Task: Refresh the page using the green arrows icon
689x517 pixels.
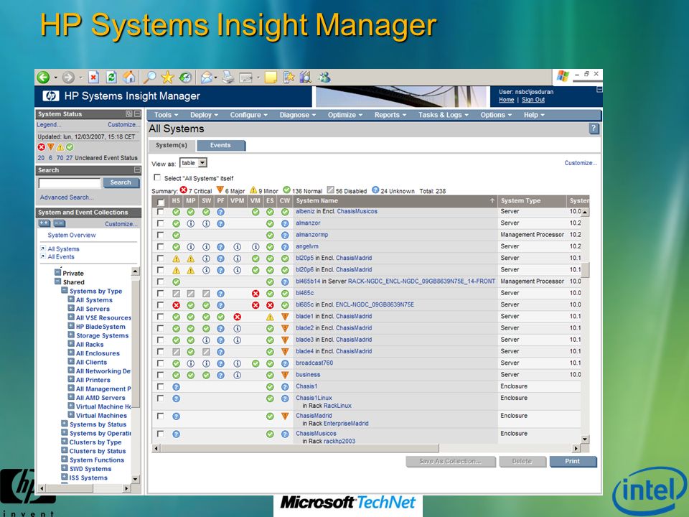Action: click(111, 78)
